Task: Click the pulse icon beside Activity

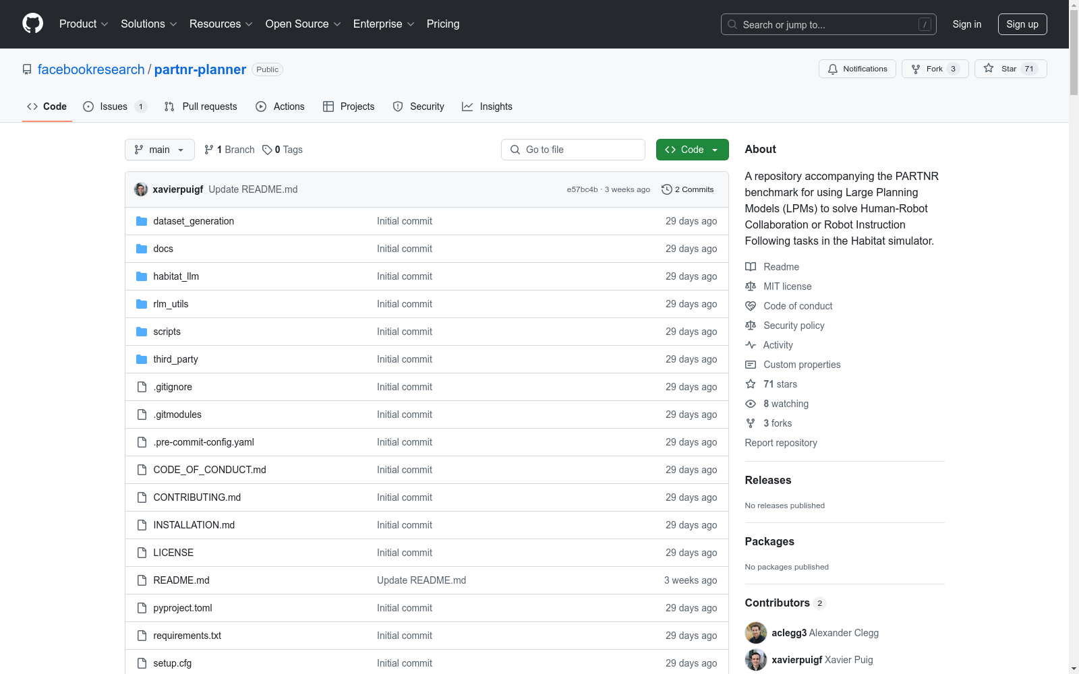Action: click(751, 345)
